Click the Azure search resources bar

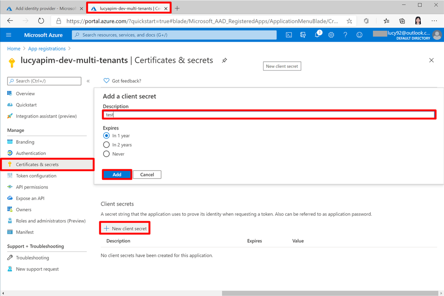click(x=174, y=35)
